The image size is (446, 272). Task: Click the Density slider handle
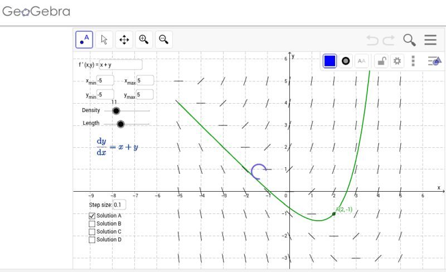tap(116, 111)
